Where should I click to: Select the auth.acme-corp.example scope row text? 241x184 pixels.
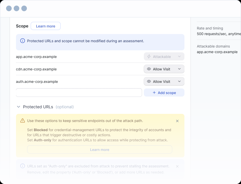pyautogui.click(x=37, y=82)
